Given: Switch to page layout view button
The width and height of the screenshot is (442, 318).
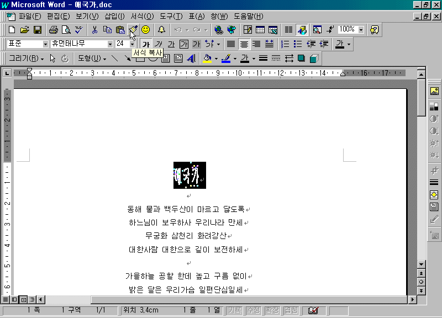Looking at the screenshot, I should tap(23, 300).
